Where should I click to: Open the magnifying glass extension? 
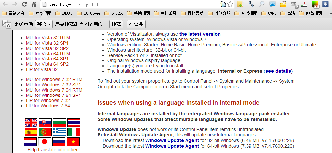click(x=262, y=4)
